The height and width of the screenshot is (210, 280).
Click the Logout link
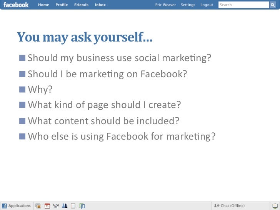(207, 5)
